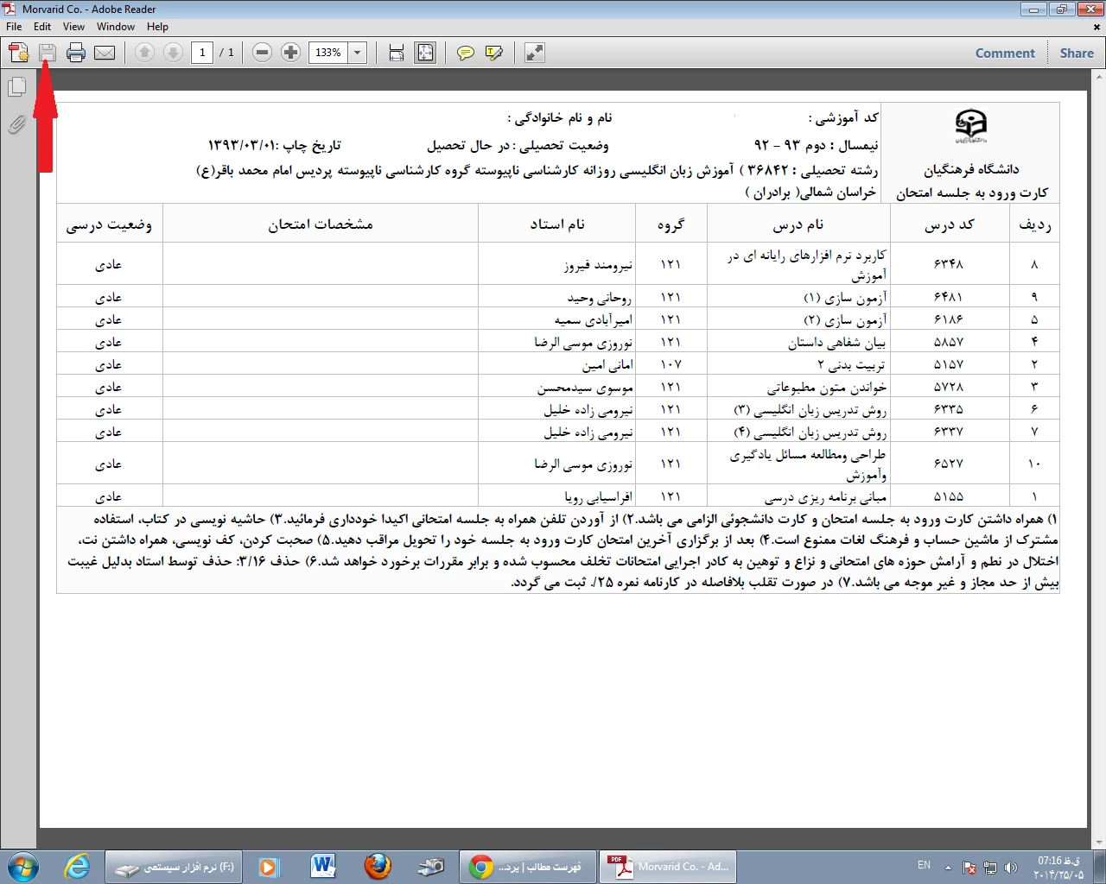Click the Create PDF online icon
This screenshot has height=884, width=1106.
pos(19,53)
